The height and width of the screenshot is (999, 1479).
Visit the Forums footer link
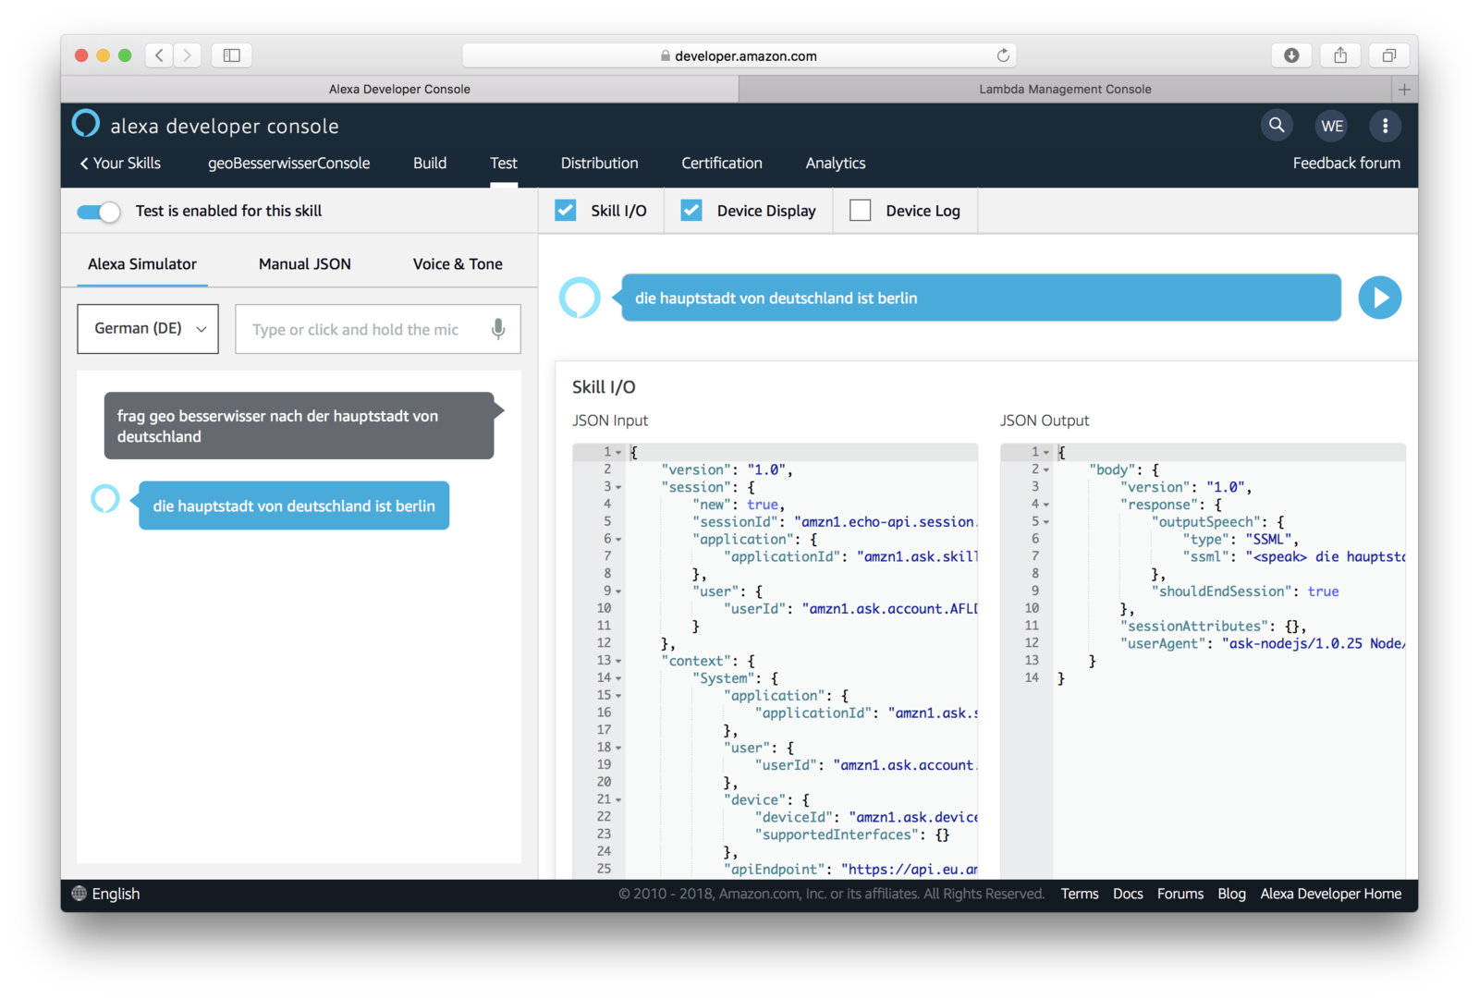1180,894
